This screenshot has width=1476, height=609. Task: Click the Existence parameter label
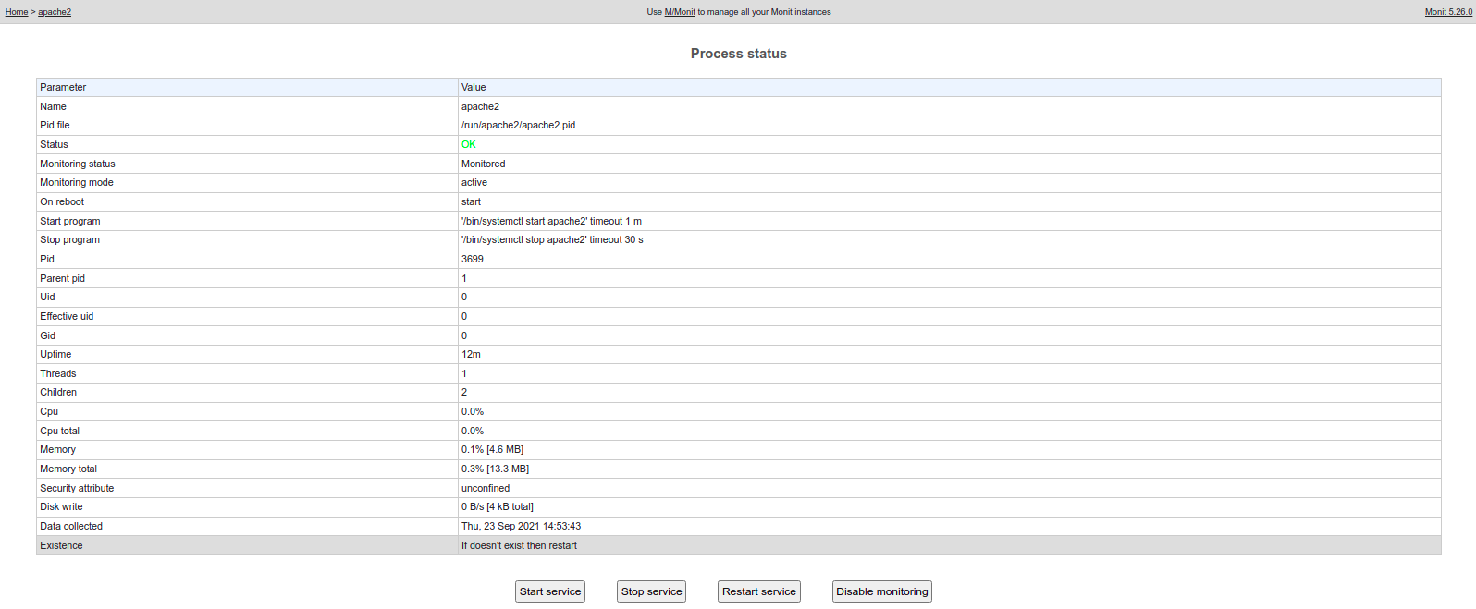click(61, 545)
